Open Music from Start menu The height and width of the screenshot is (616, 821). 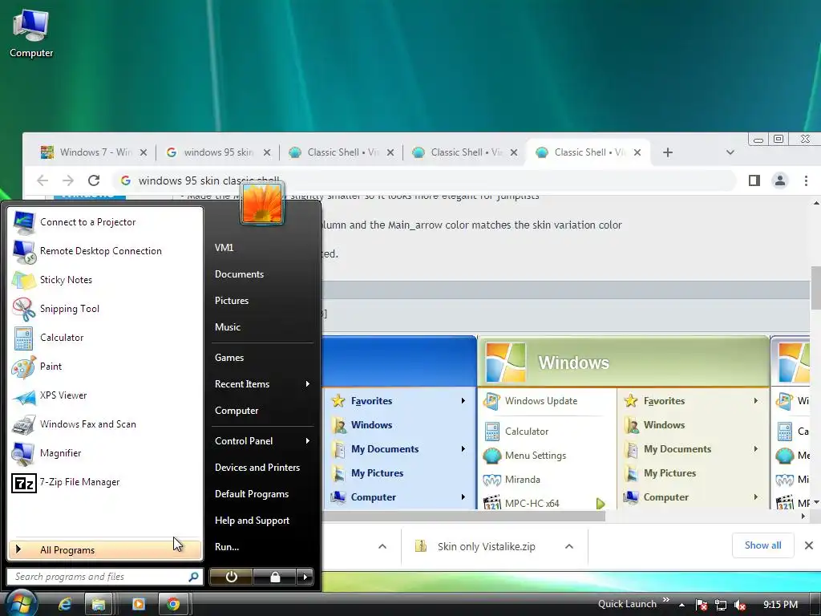pyautogui.click(x=227, y=327)
